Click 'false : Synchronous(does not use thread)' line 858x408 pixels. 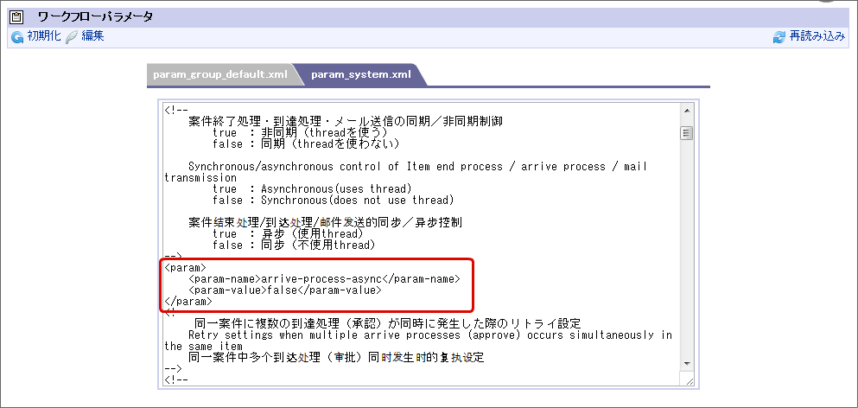click(334, 200)
